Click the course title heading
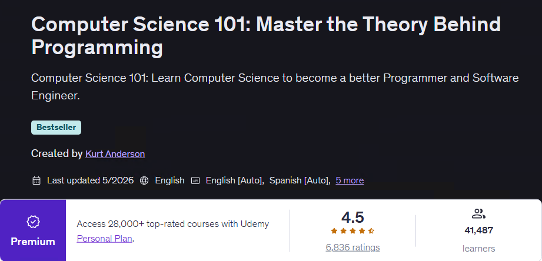 [x=266, y=35]
